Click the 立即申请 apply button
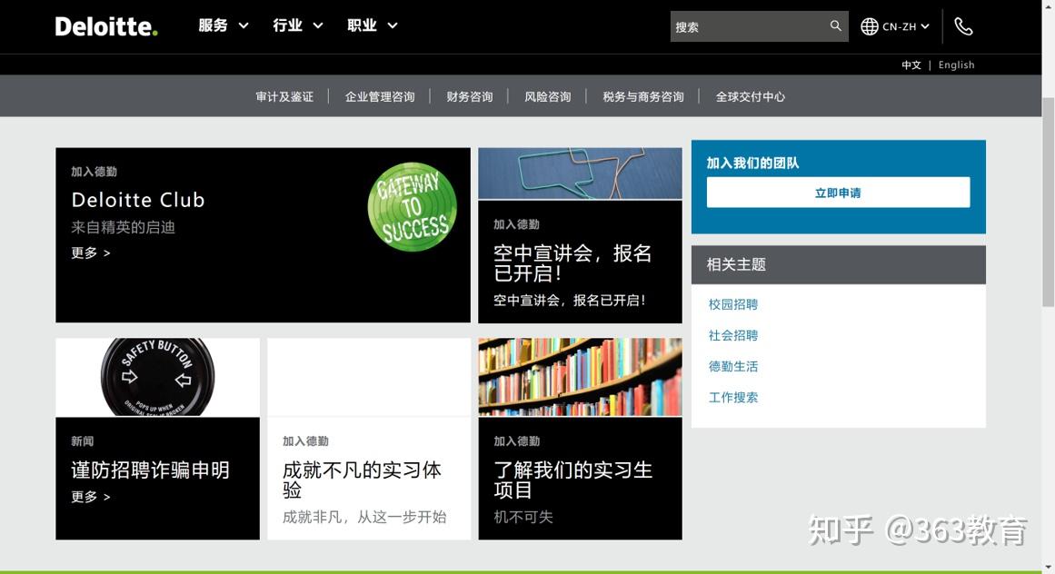The height and width of the screenshot is (574, 1055). (839, 193)
